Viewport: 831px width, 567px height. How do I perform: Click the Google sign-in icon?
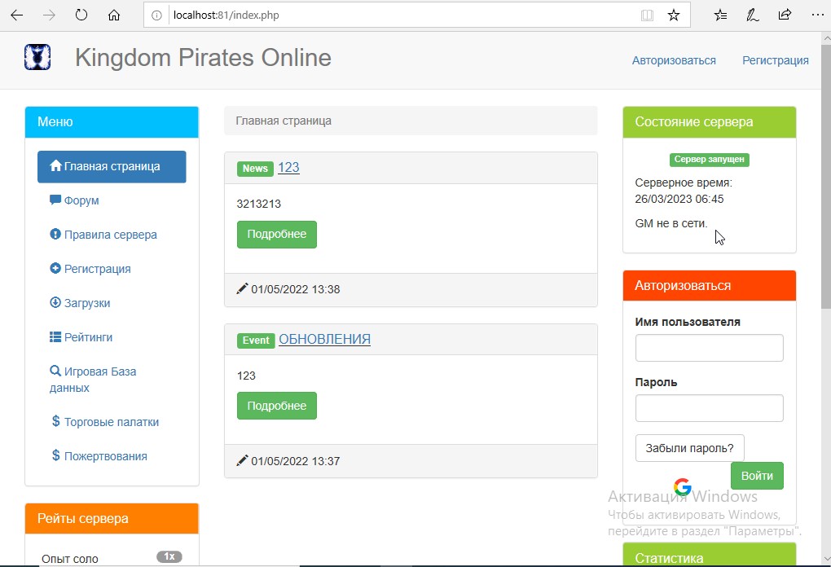[x=683, y=487]
